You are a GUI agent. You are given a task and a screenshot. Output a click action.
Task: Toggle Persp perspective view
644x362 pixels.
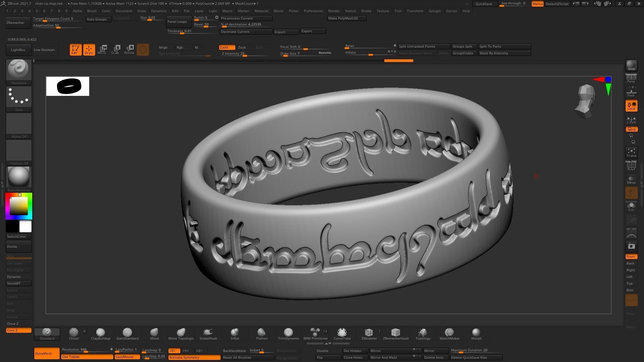click(x=631, y=79)
